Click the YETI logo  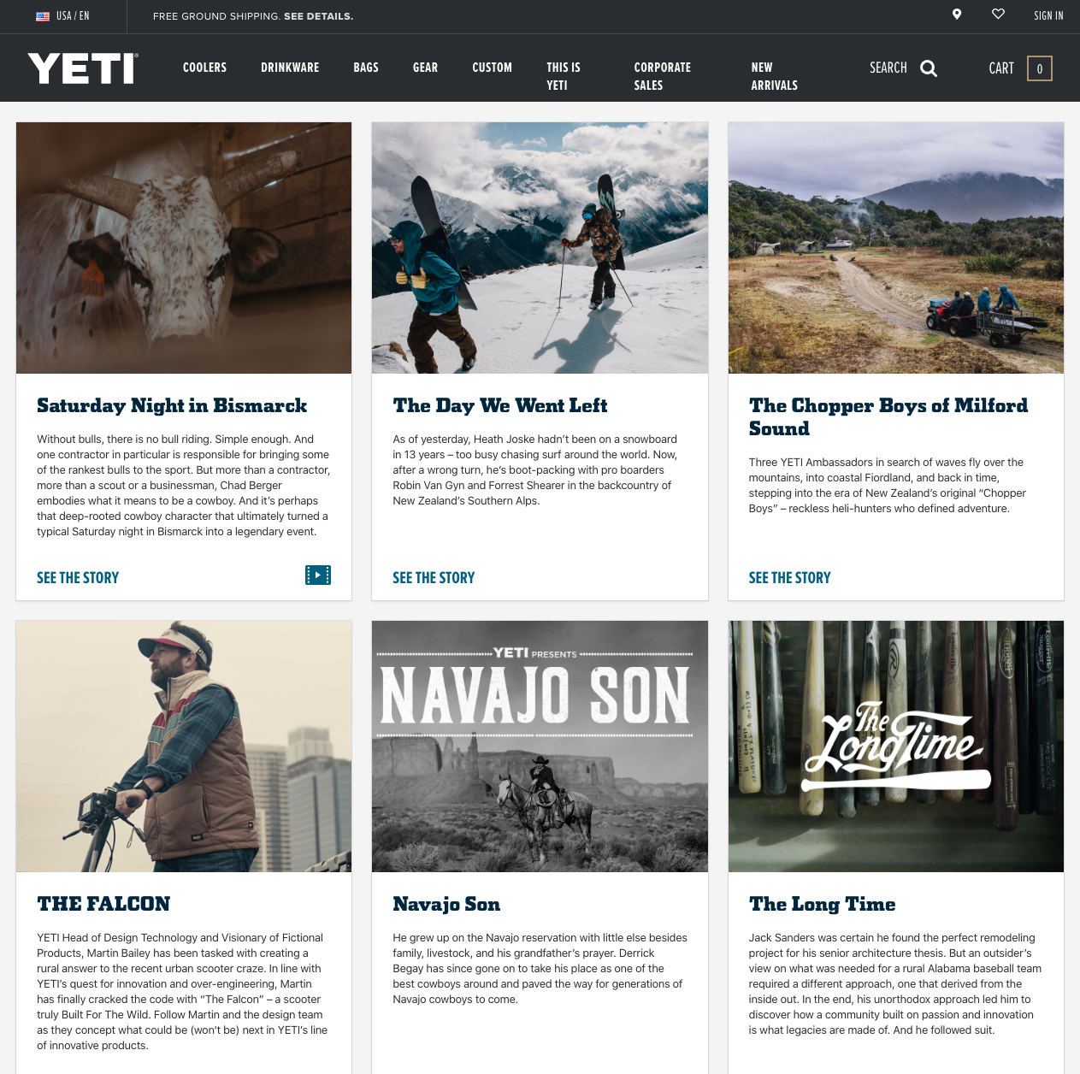click(x=83, y=68)
